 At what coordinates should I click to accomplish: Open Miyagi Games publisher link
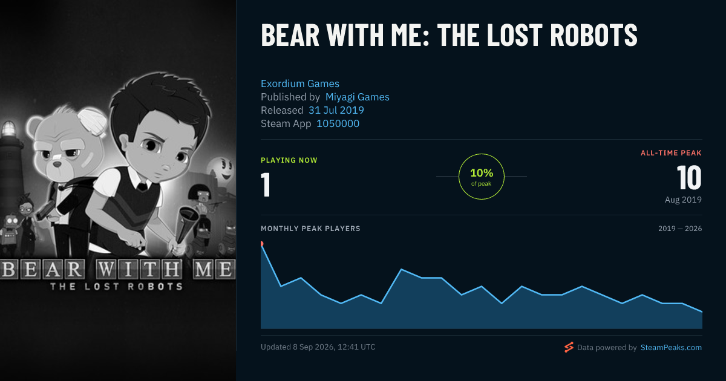[358, 97]
